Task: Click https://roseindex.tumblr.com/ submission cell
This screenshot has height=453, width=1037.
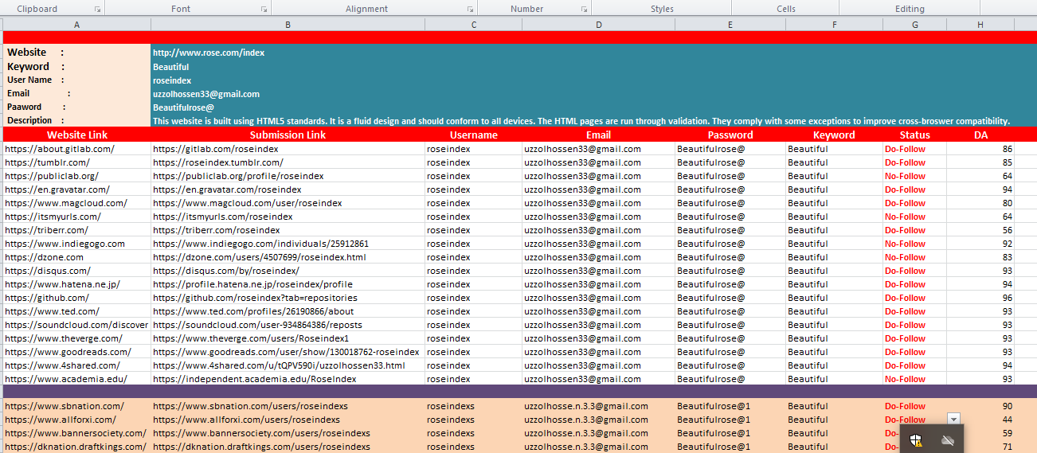Action: (x=288, y=162)
